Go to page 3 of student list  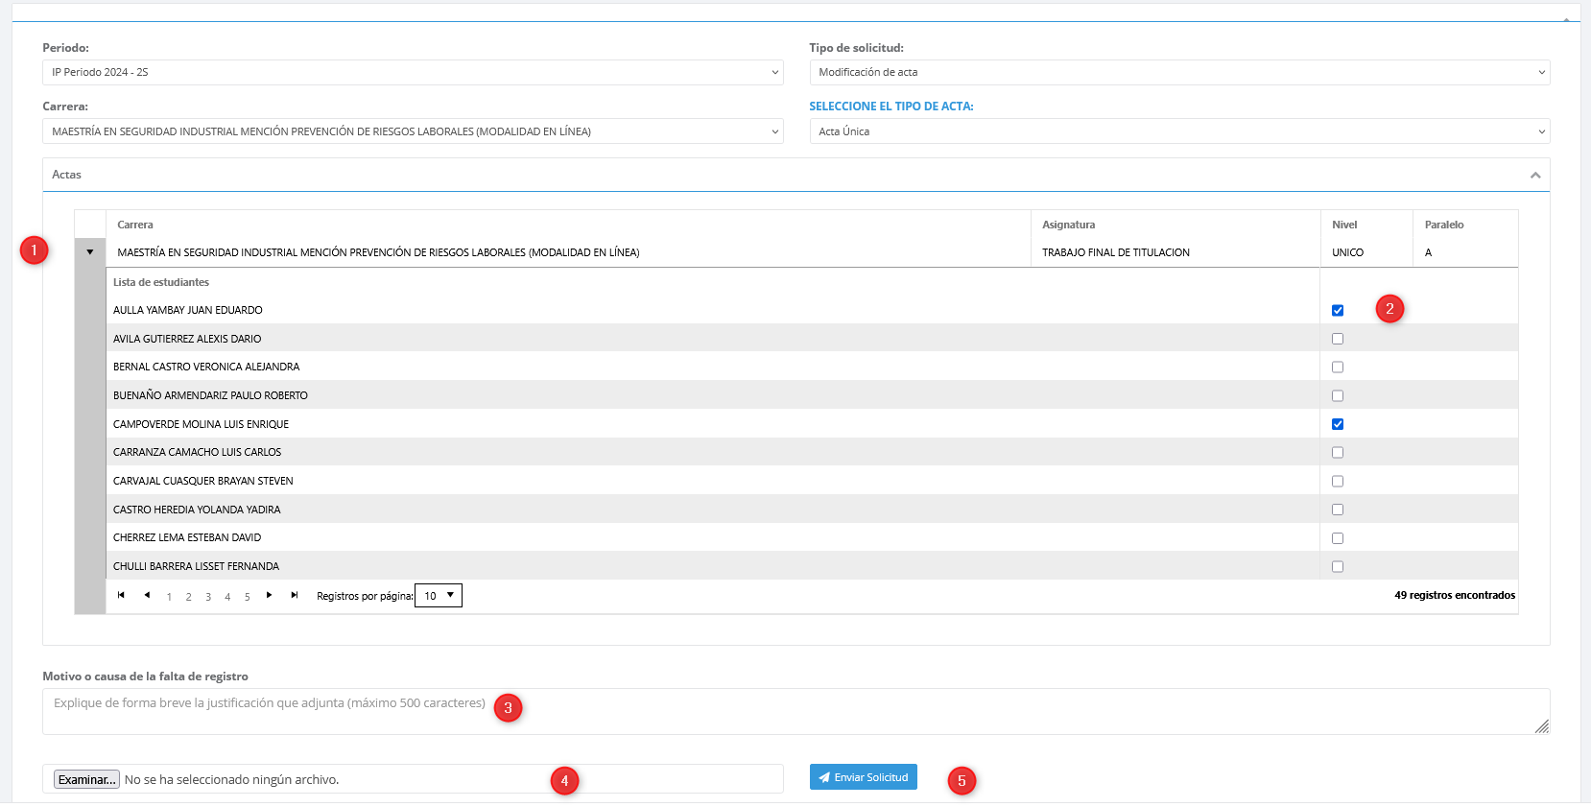pyautogui.click(x=208, y=597)
